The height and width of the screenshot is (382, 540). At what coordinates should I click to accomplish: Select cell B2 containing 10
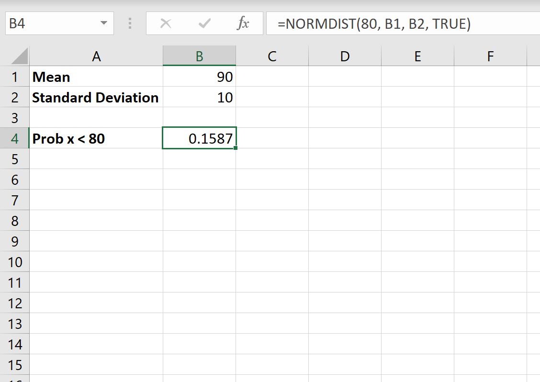click(199, 97)
